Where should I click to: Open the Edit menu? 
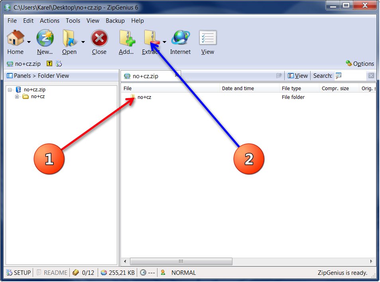click(x=28, y=21)
